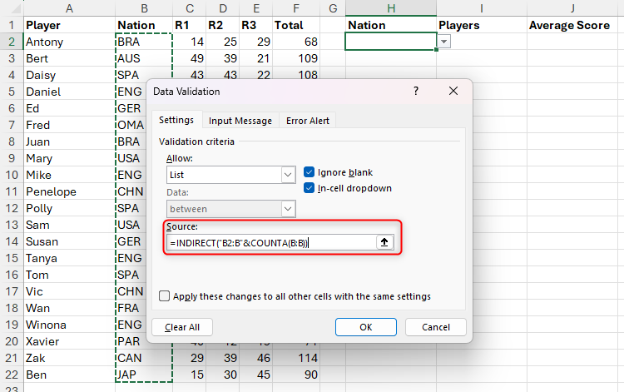The height and width of the screenshot is (392, 624).
Task: Select cell A22 containing Ben
Action: point(67,375)
